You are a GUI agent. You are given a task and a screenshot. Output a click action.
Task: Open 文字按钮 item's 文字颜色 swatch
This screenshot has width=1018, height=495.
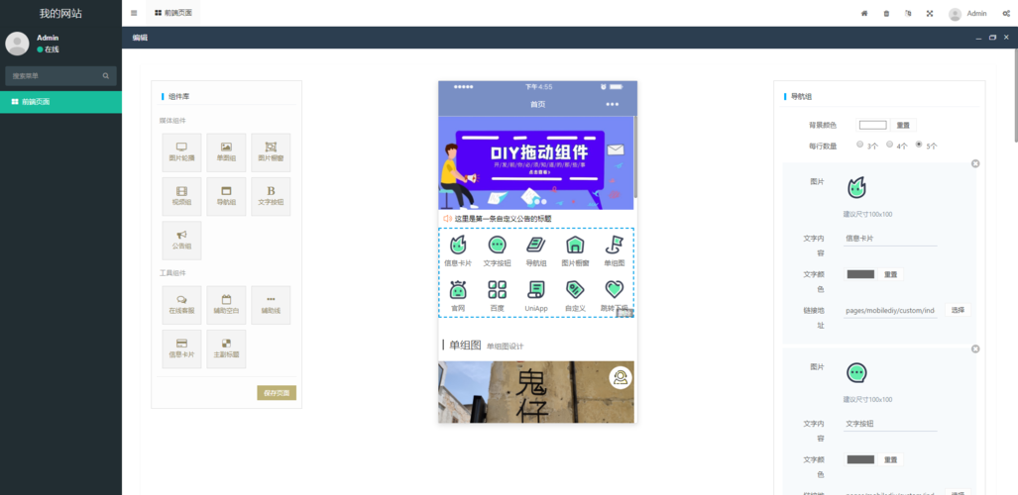point(860,459)
